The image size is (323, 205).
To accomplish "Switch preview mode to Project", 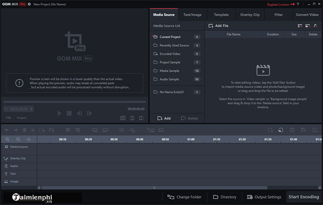I will click(21, 118).
